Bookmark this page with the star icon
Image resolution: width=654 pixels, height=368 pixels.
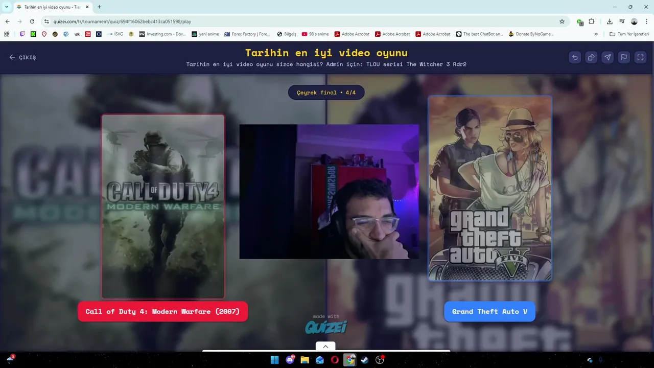(562, 21)
